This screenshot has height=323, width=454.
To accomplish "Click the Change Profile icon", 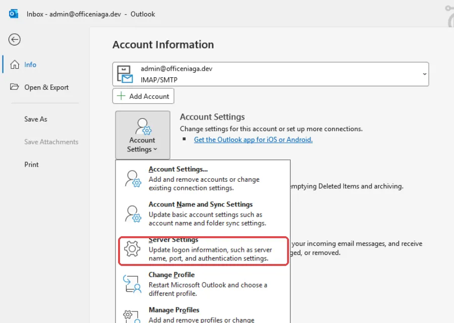I will tap(132, 284).
